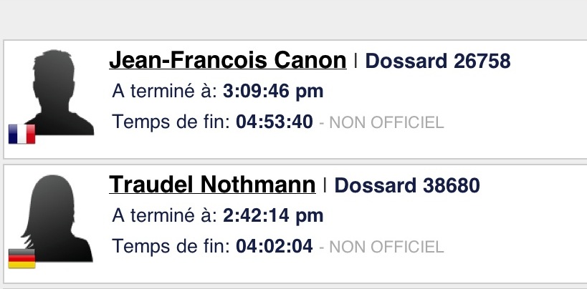Image resolution: width=587 pixels, height=289 pixels.
Task: Click 'A terminé à' label in Nothmann card
Action: point(165,215)
